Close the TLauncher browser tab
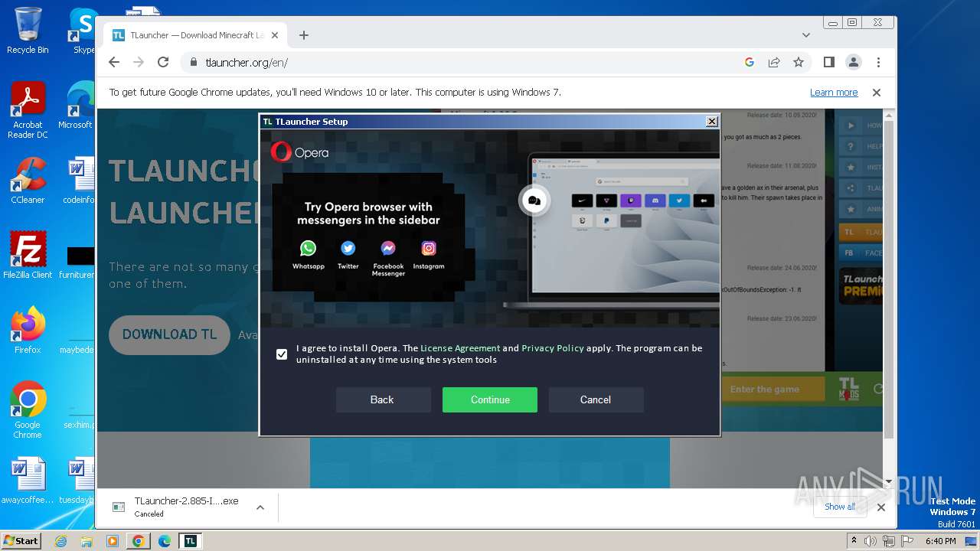This screenshot has height=551, width=980. point(274,35)
